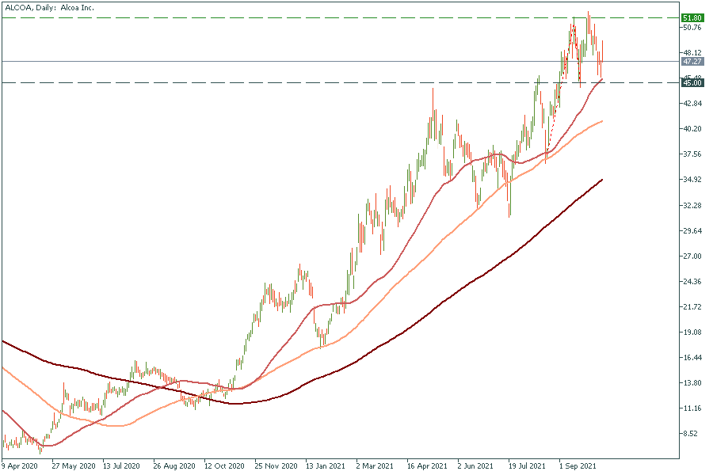This screenshot has width=713, height=475.
Task: Select the 9 Apr 2020 date label
Action: click(21, 466)
